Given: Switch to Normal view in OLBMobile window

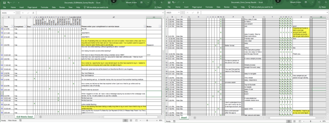Looking at the screenshot, I should 125,120.
